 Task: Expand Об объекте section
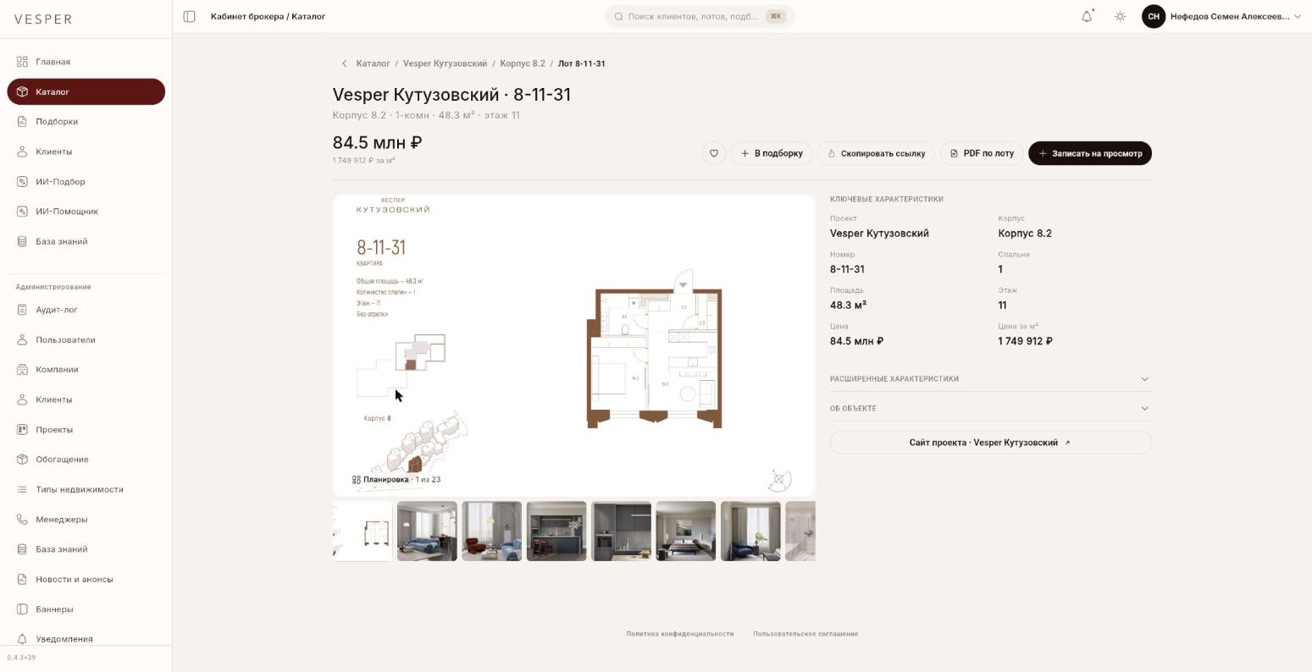(990, 409)
